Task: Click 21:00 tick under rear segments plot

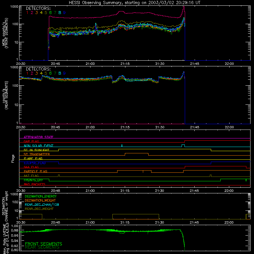Action: tap(90, 127)
